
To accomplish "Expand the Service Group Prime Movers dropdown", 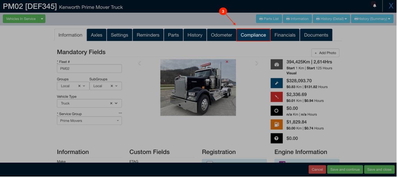I will pyautogui.click(x=118, y=121).
